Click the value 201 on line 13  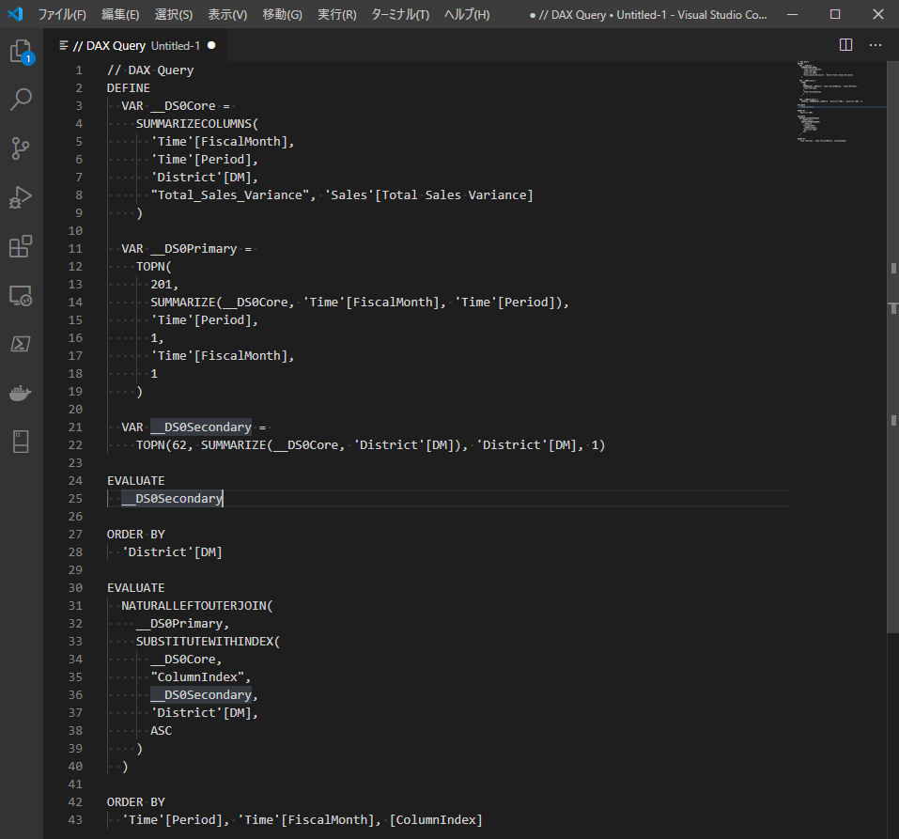(162, 284)
